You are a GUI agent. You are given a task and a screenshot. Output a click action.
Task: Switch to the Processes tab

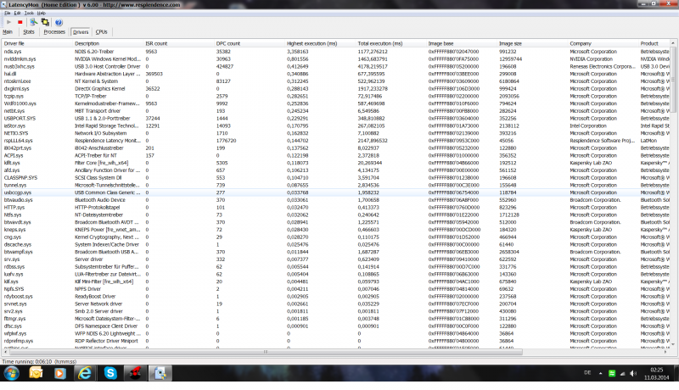pos(54,32)
